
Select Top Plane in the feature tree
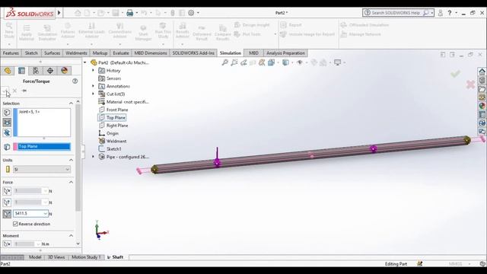click(x=112, y=117)
